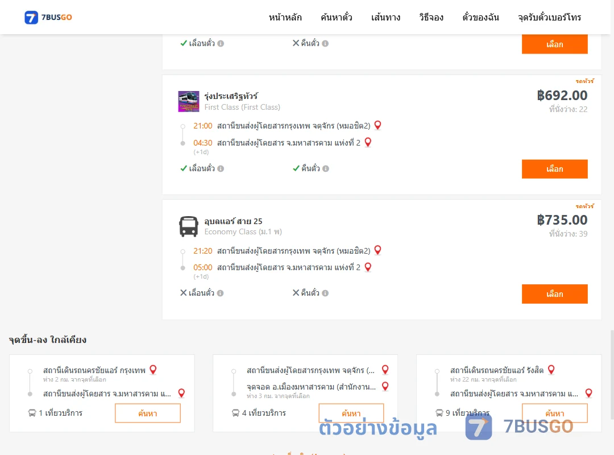This screenshot has height=455, width=614.
Task: Search the 4 เที่ยวบริการ nearby route
Action: 351,413
